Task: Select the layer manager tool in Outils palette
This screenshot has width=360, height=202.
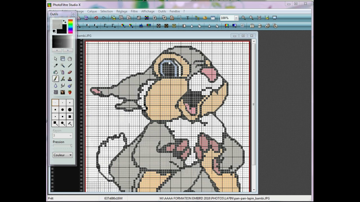Action: click(62, 59)
